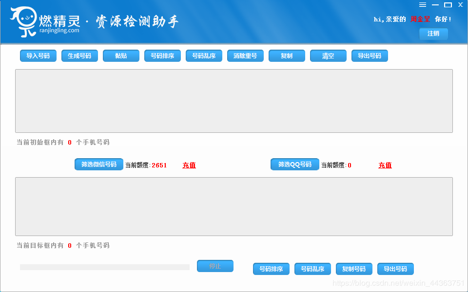Viewport: 468px width, 292px height.
Task: Click the 消除重号 button
Action: 245,55
